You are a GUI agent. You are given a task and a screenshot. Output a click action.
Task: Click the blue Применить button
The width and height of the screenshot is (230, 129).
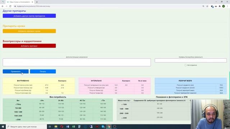(16, 72)
